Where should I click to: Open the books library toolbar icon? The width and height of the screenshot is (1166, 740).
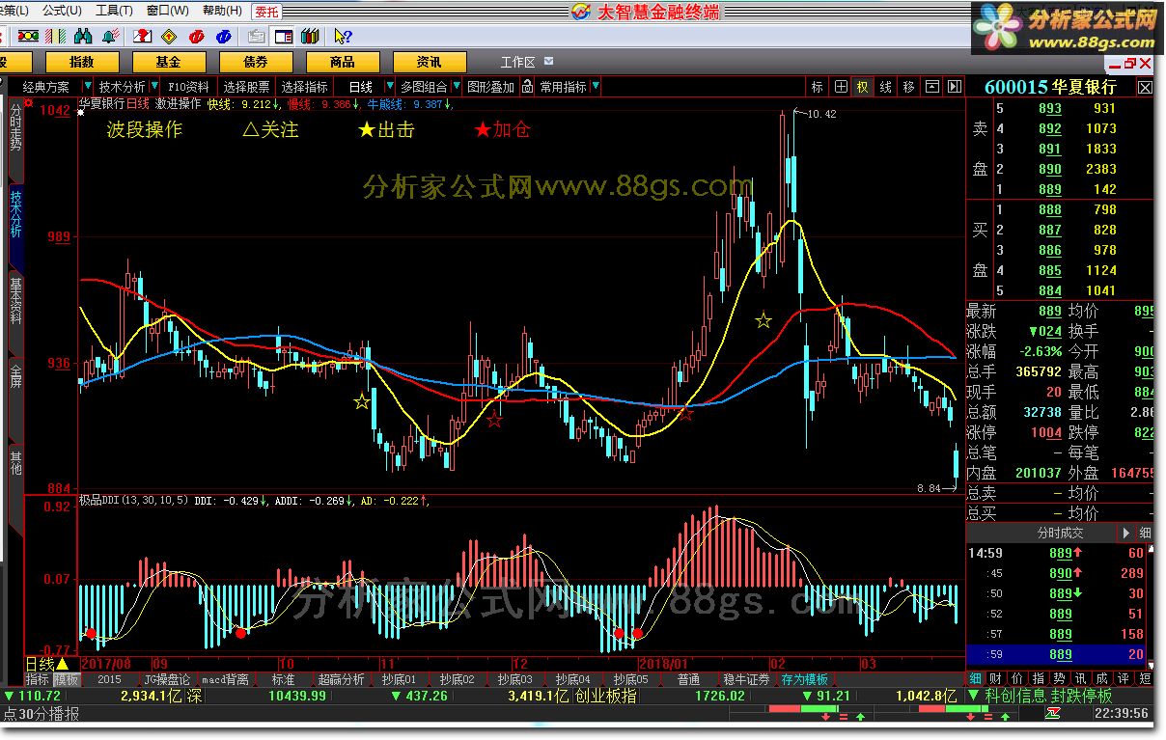click(x=310, y=36)
